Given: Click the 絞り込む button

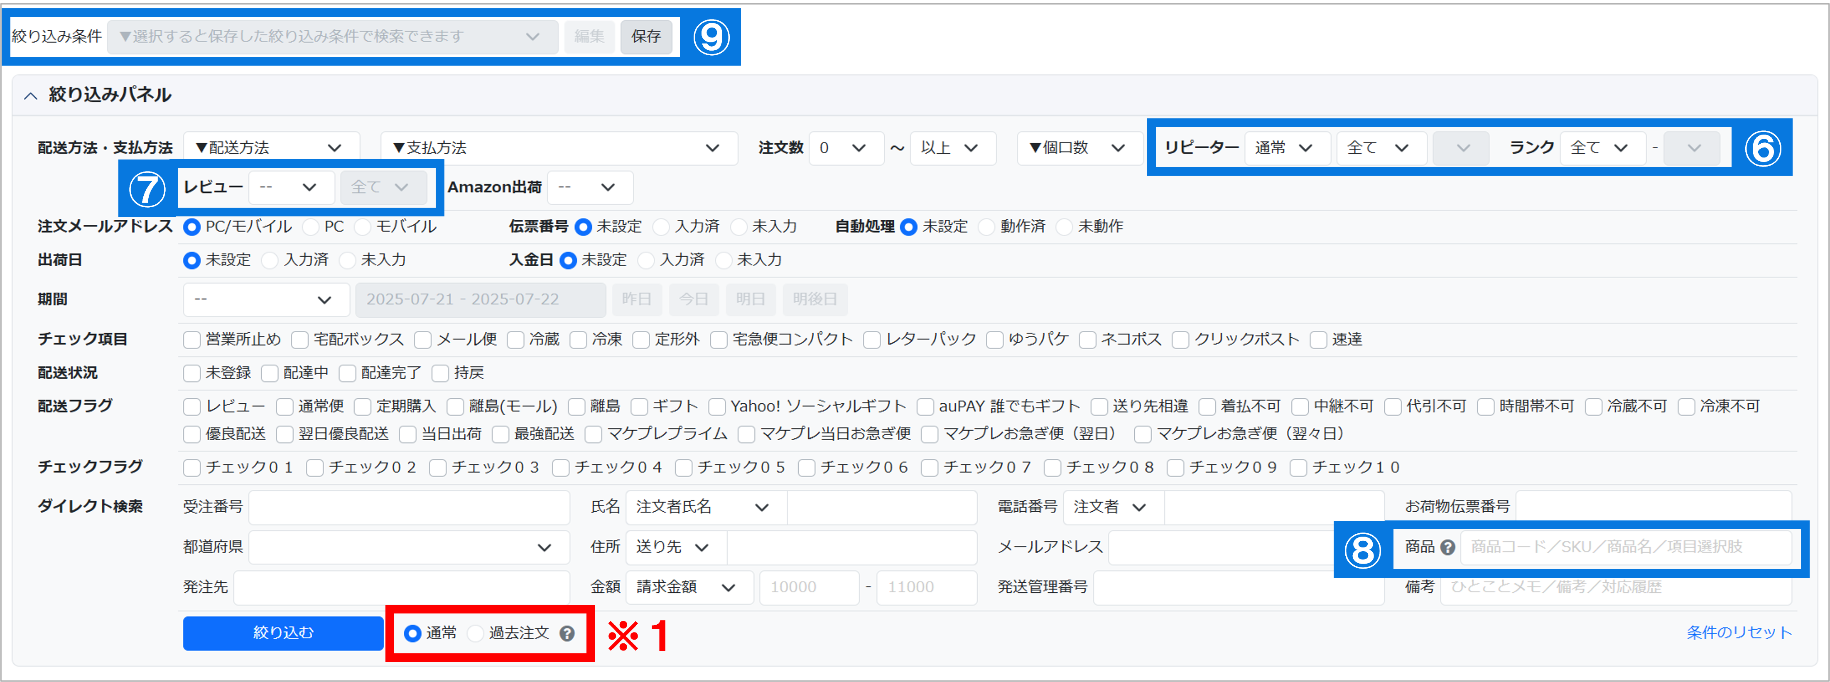Looking at the screenshot, I should pyautogui.click(x=283, y=632).
